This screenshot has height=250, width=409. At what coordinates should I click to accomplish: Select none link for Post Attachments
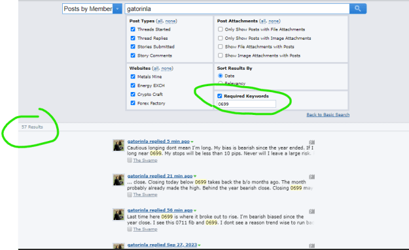(x=274, y=21)
